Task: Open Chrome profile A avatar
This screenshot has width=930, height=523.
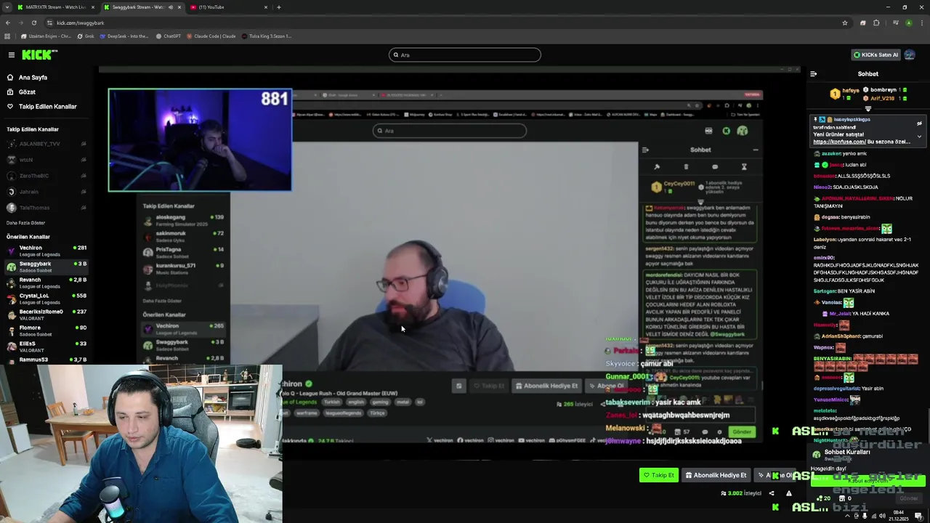Action: (x=908, y=23)
